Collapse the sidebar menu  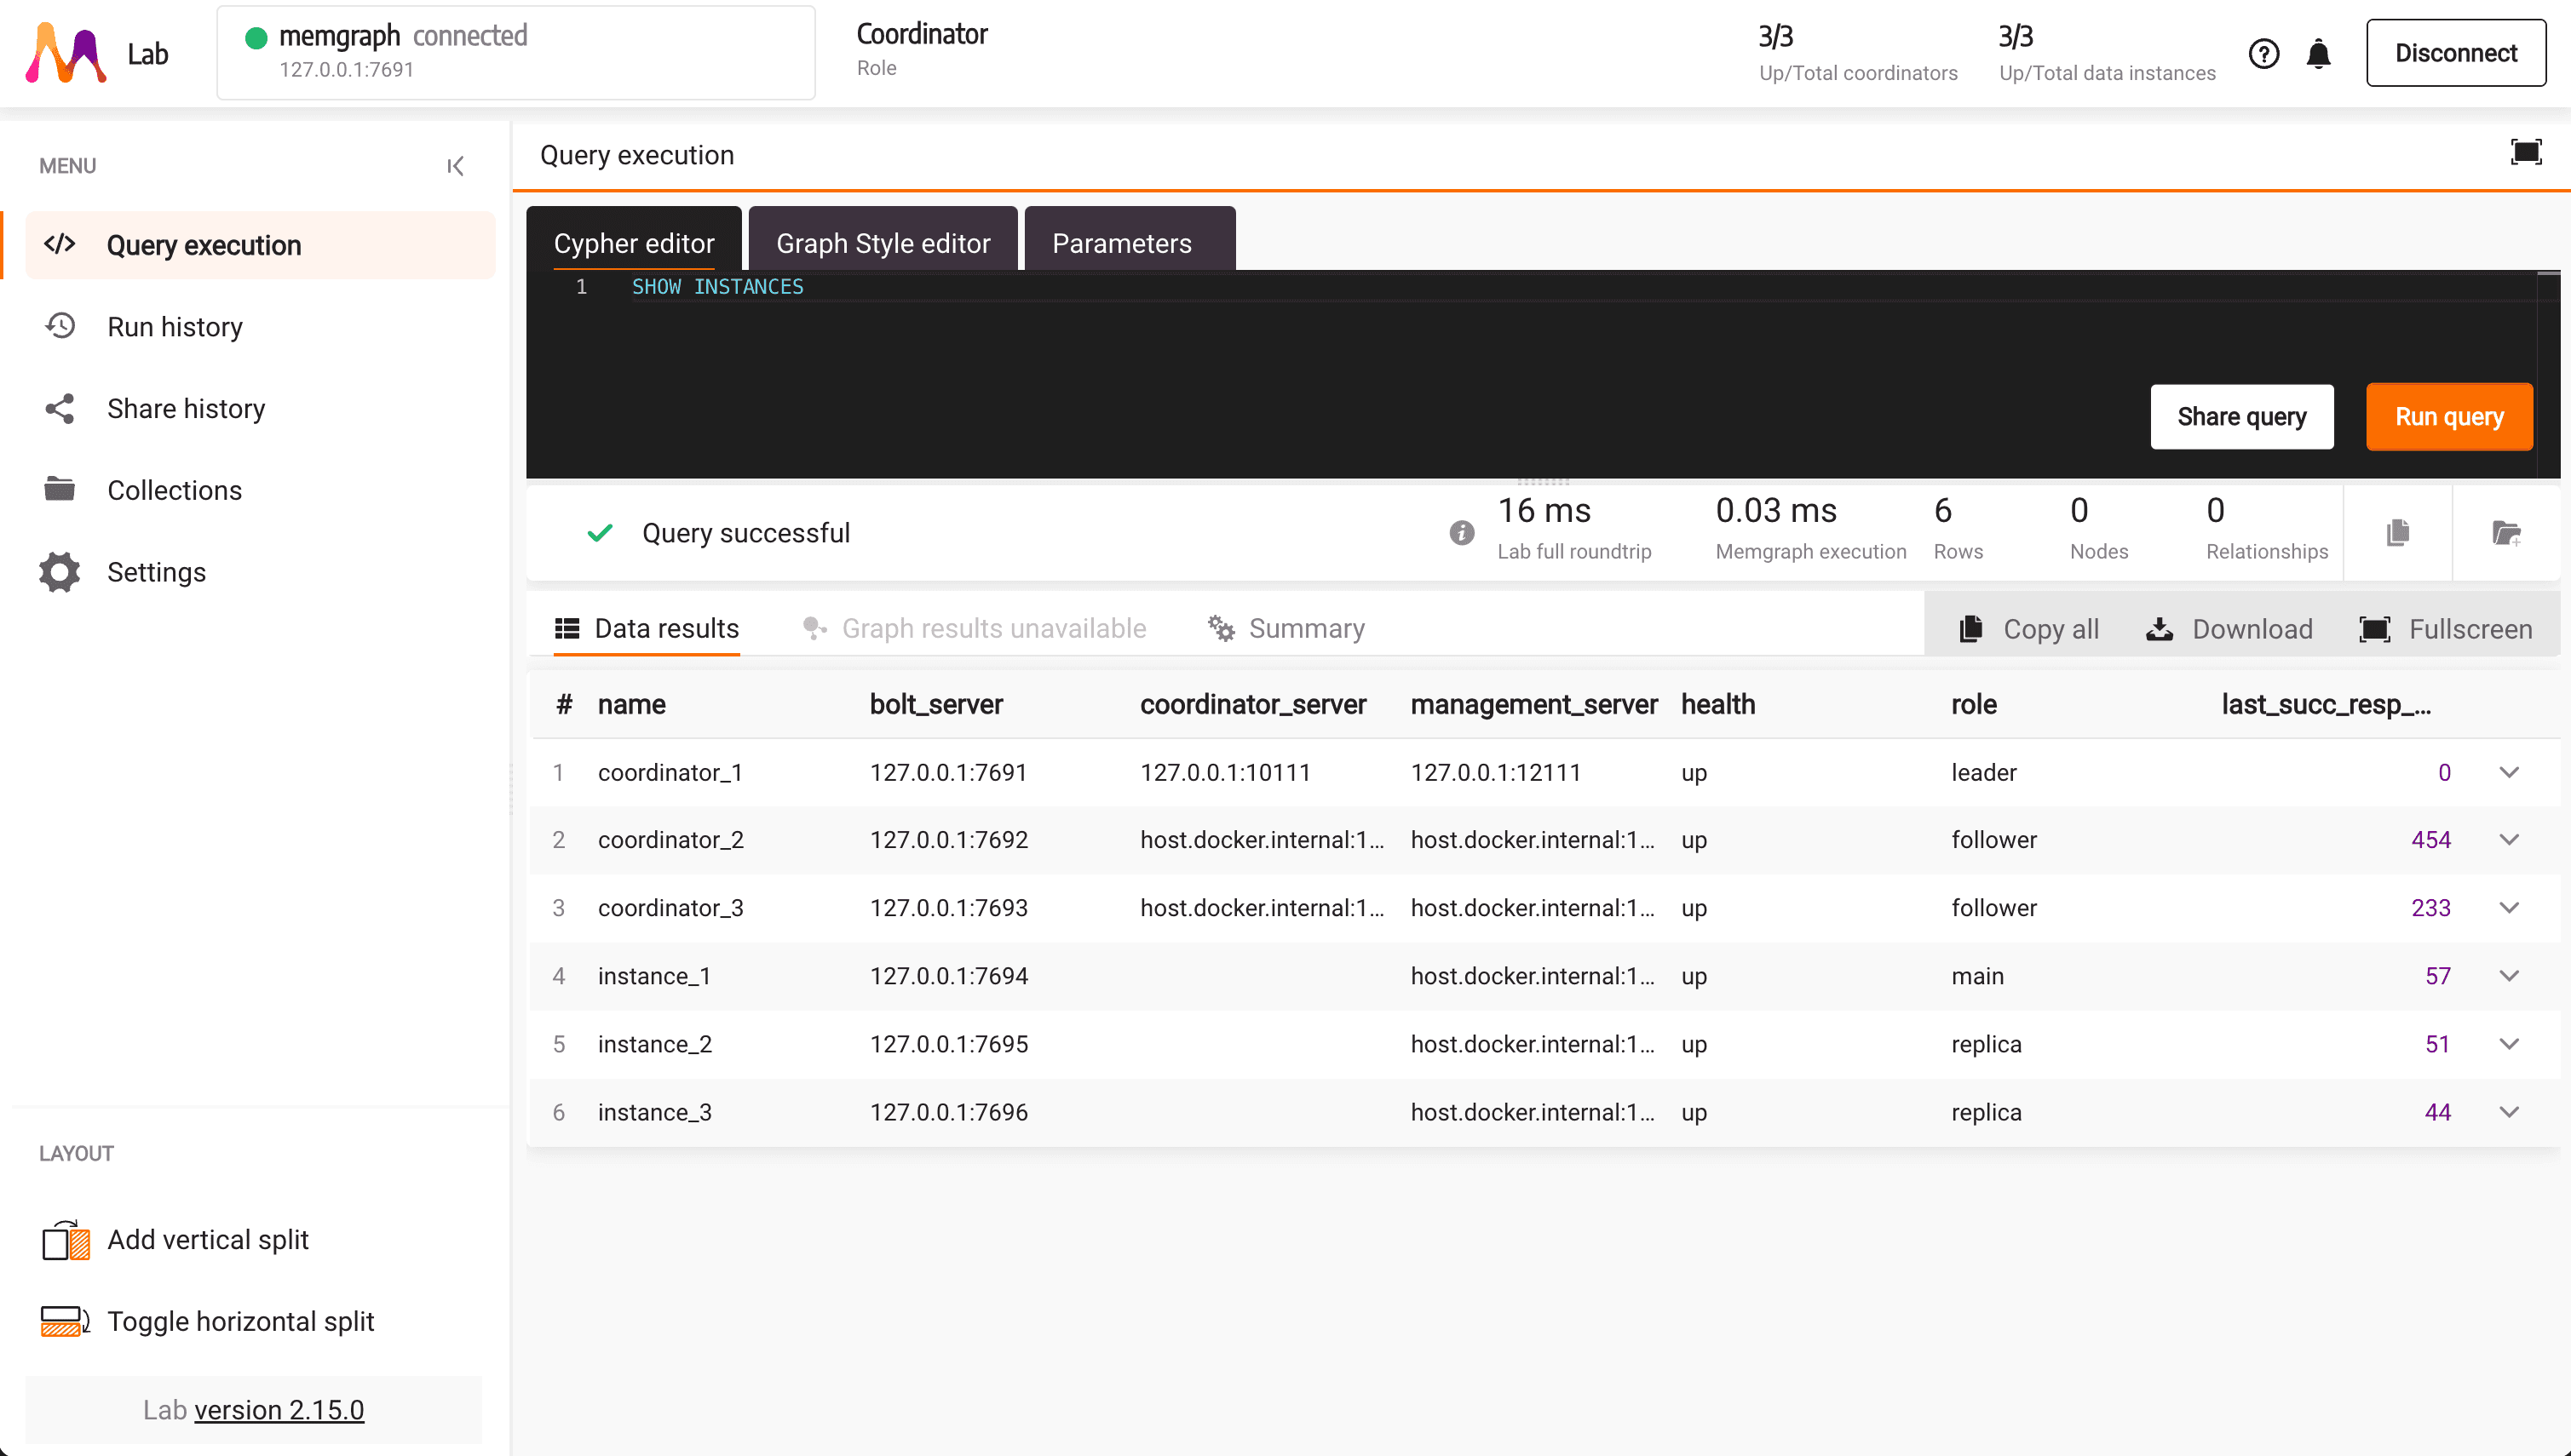tap(455, 166)
